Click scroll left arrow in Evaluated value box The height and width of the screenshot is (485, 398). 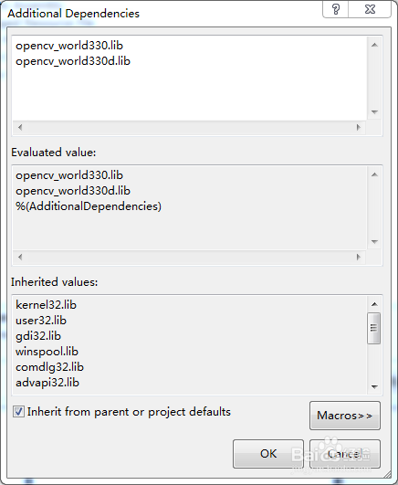pyautogui.click(x=20, y=257)
